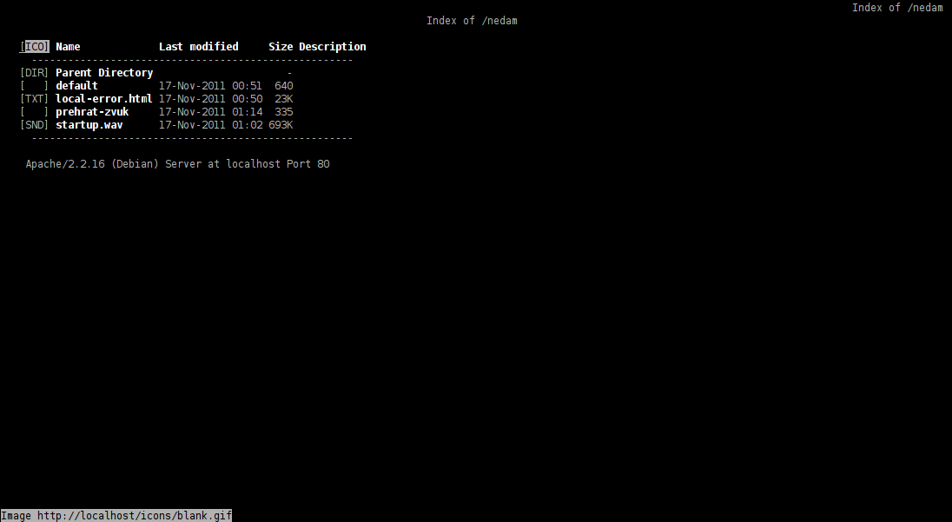Sort listing by Last modified column
This screenshot has height=522, width=952.
pos(198,47)
